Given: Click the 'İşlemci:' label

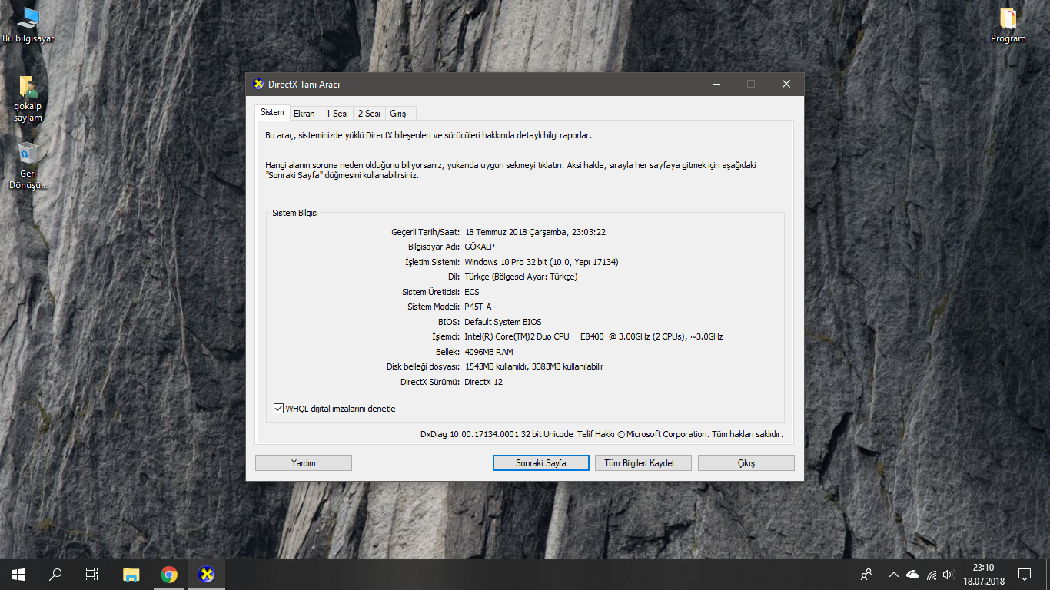Looking at the screenshot, I should pos(446,336).
